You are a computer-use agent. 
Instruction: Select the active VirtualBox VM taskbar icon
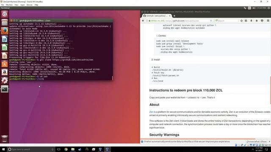[x=107, y=149]
